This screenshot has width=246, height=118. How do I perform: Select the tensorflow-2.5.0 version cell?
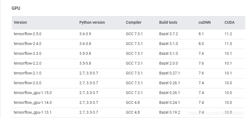coord(27,34)
